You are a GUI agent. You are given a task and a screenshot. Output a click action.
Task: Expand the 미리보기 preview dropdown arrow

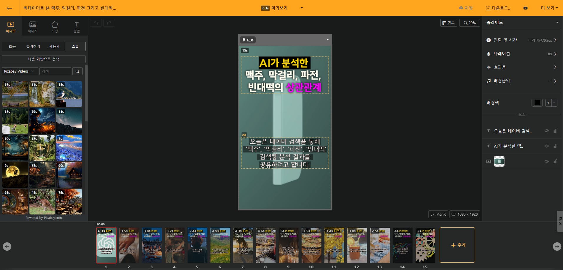click(302, 8)
